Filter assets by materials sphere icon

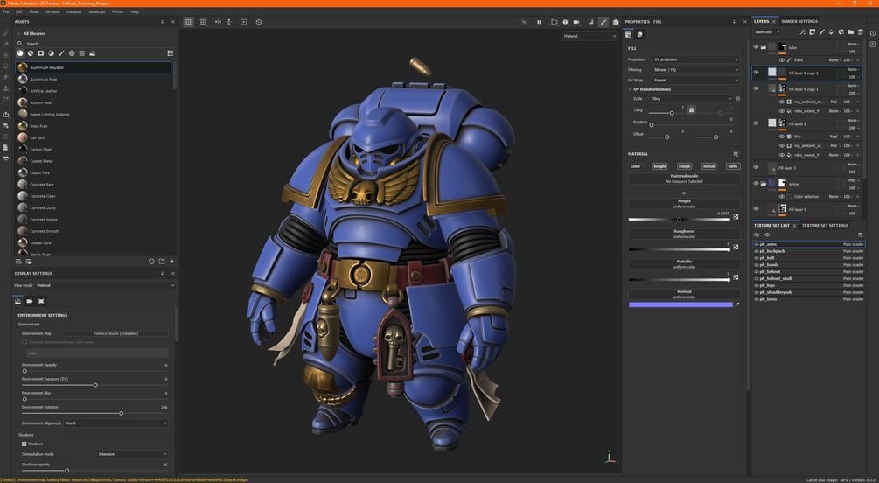(x=20, y=53)
